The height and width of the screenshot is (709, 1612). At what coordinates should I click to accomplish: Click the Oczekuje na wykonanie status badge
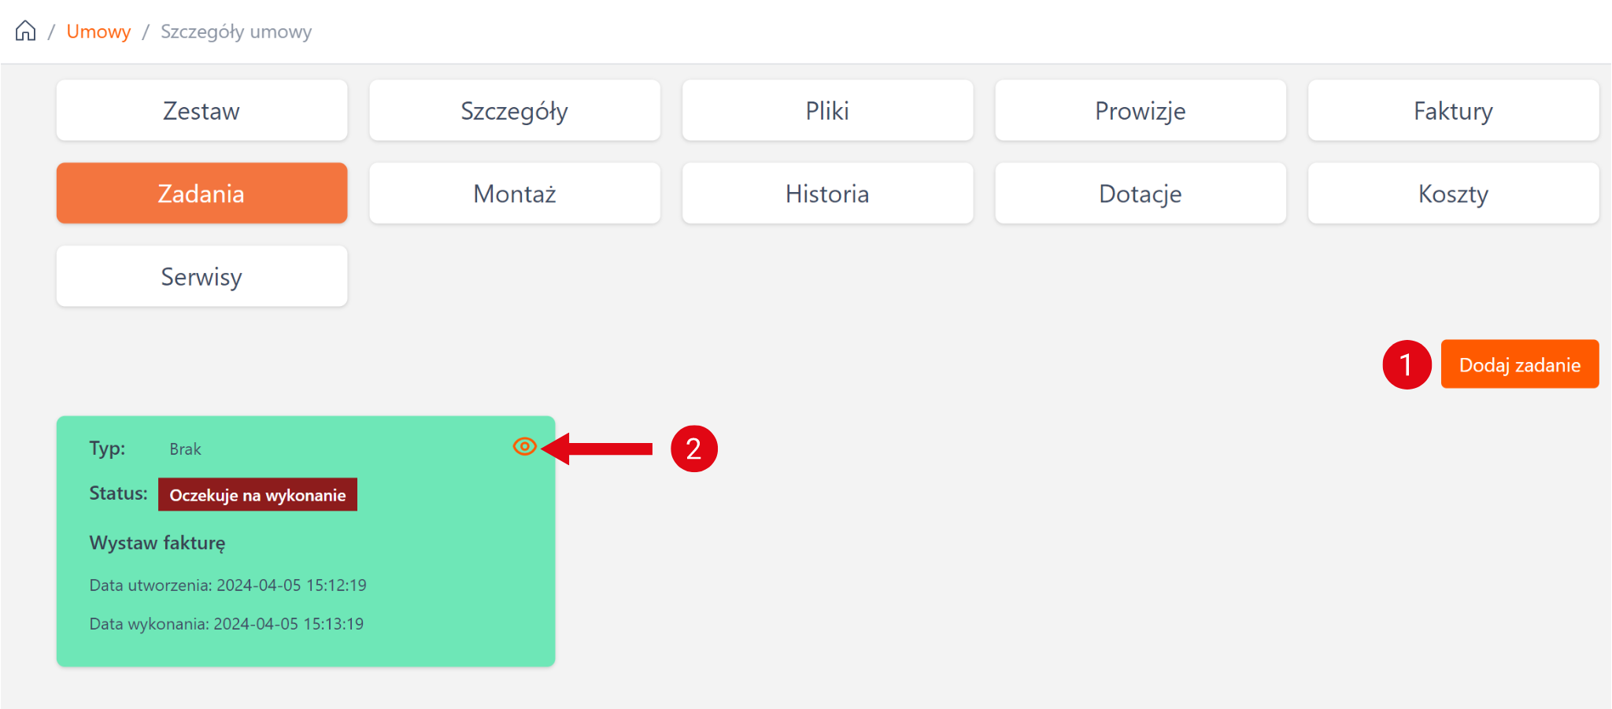tap(257, 495)
